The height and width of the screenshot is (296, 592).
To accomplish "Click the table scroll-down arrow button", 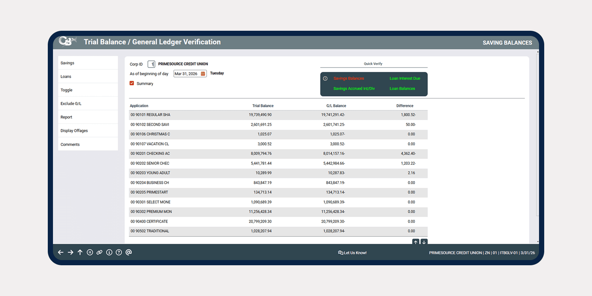I will [424, 242].
